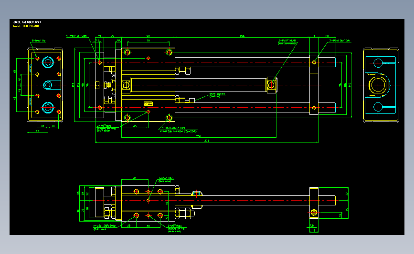Click the '124' vertical height dimension

(x=73, y=85)
